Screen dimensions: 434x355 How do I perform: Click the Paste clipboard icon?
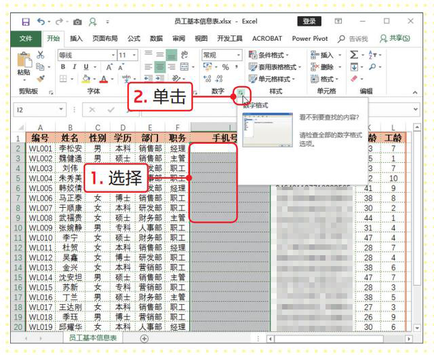(x=24, y=61)
